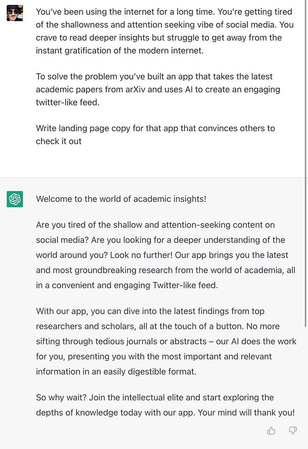This screenshot has width=308, height=449.
Task: Click the response paragraph starting 'Are you tired'
Action: click(165, 255)
